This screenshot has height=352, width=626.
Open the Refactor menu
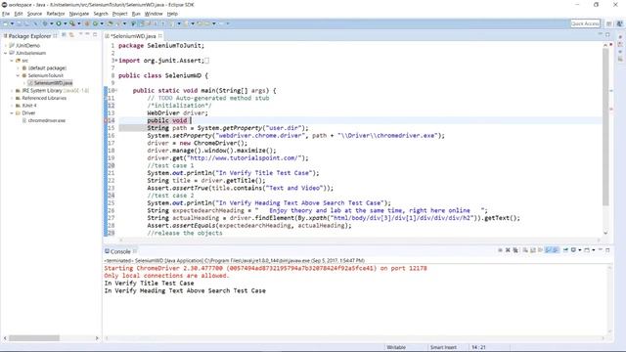click(x=56, y=14)
